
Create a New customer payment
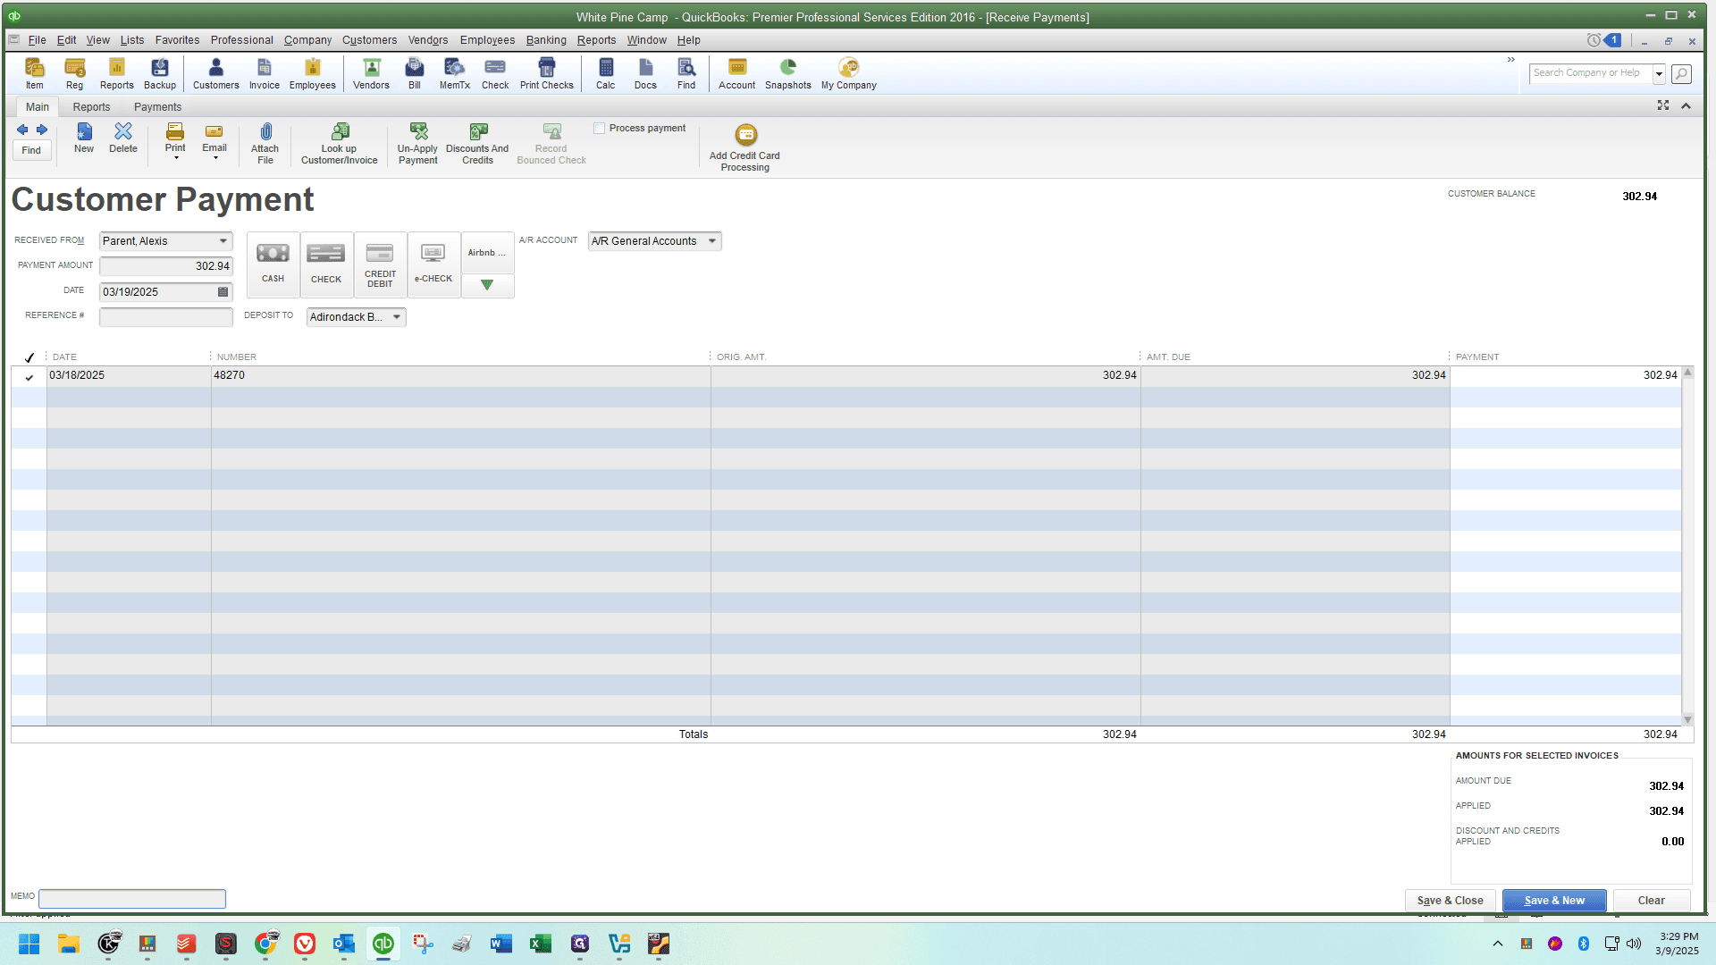pos(84,138)
